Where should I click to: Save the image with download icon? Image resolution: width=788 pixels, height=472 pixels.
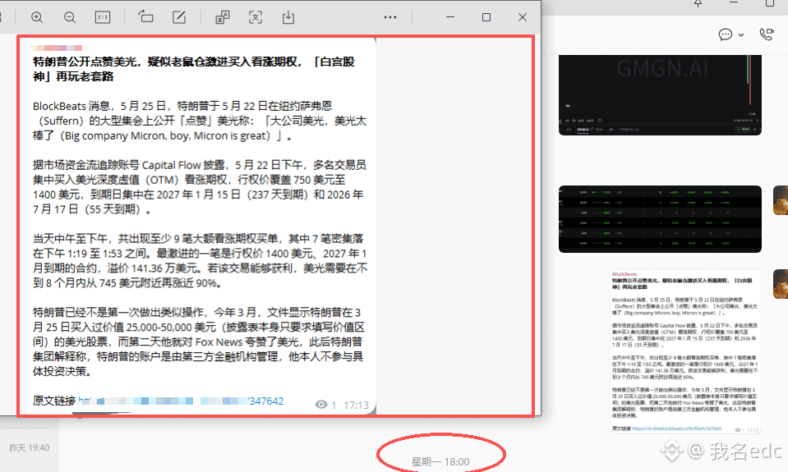point(288,17)
